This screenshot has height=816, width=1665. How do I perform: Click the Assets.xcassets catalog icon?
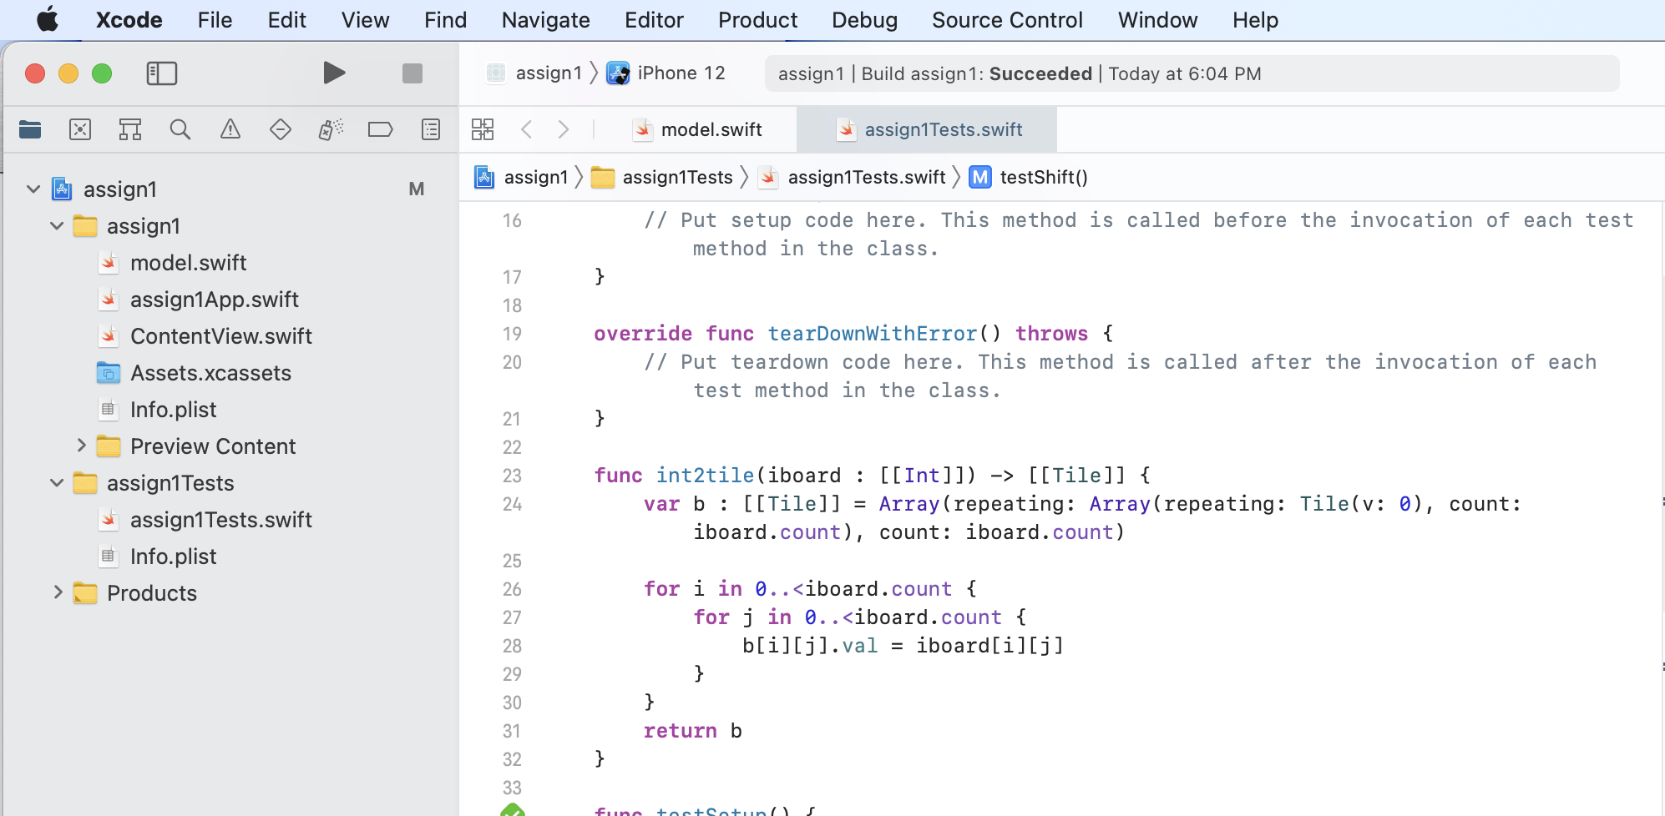coord(109,373)
